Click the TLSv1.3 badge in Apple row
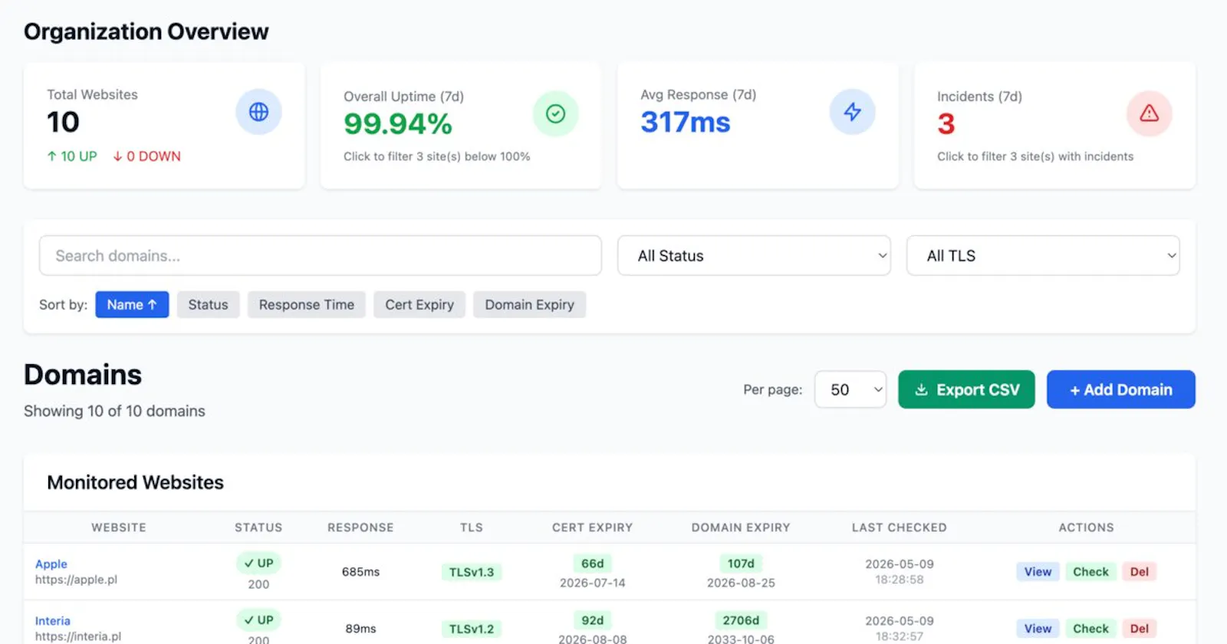The width and height of the screenshot is (1227, 644). click(472, 572)
